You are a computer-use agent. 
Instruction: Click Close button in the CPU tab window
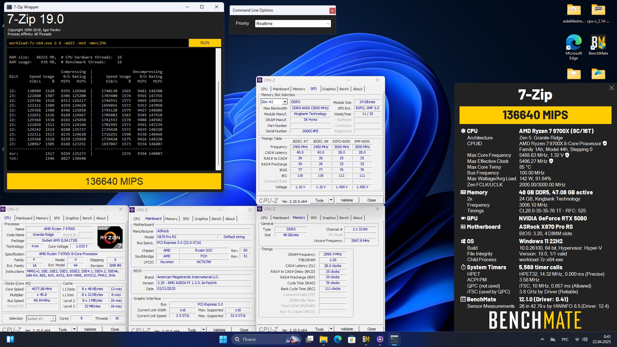pos(115,329)
